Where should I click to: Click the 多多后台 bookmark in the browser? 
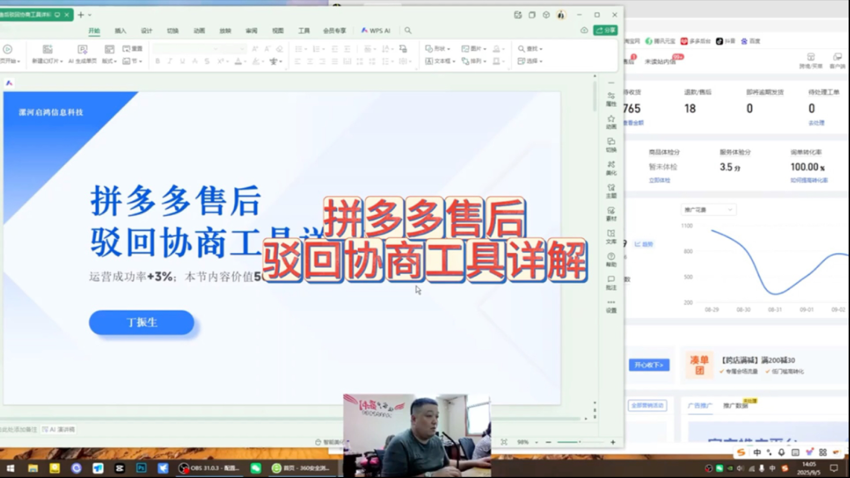[x=696, y=41]
